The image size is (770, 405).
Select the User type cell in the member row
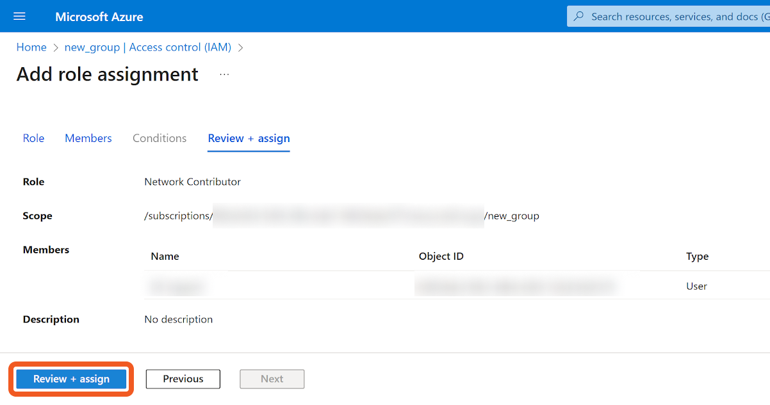(x=696, y=286)
